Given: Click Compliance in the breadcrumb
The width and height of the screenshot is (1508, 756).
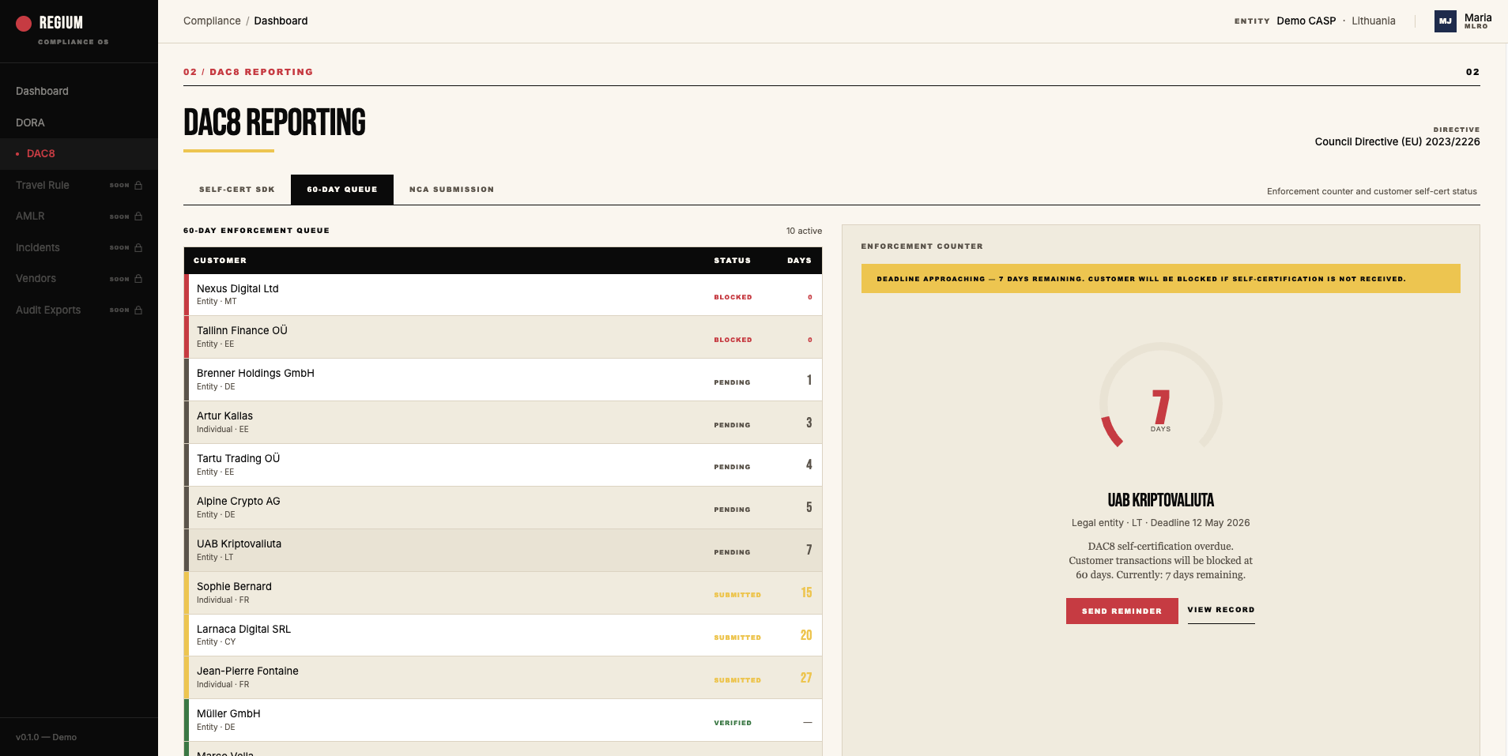Looking at the screenshot, I should tap(212, 21).
